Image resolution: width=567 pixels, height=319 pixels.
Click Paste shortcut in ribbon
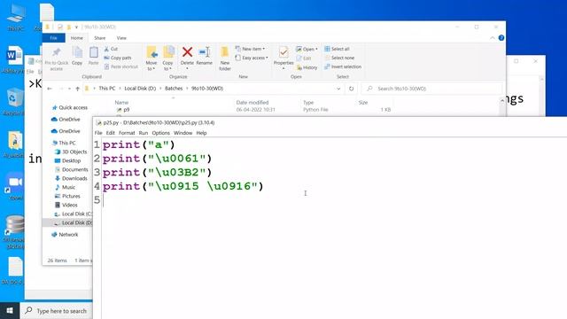(121, 67)
